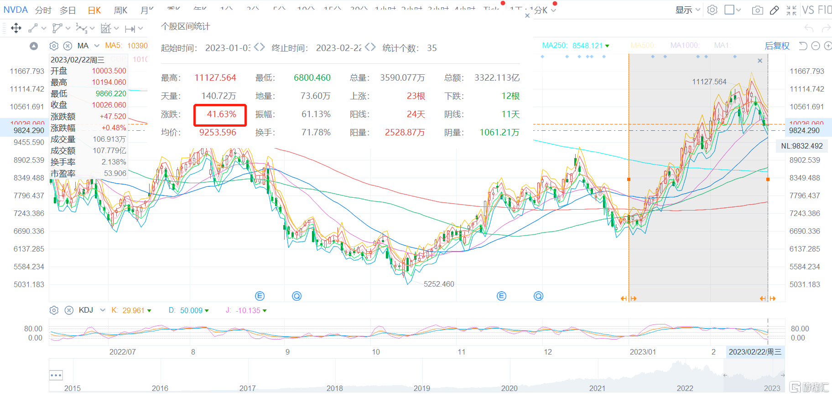Image resolution: width=832 pixels, height=396 pixels.
Task: Zoom out chart with minus circle
Action: (x=816, y=46)
